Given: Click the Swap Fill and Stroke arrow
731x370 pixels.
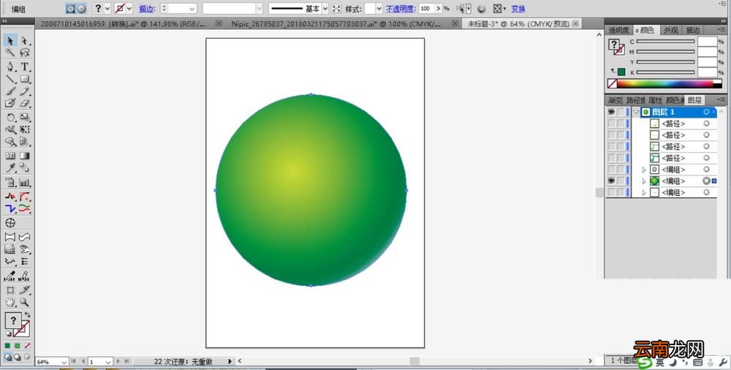Looking at the screenshot, I should click(28, 315).
